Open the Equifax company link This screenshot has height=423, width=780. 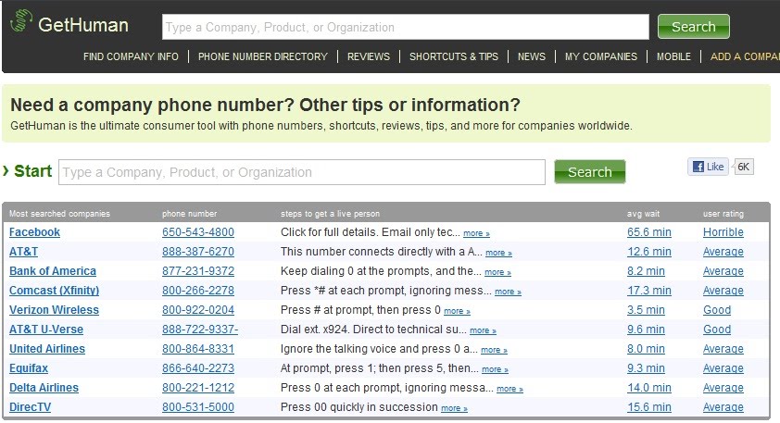[29, 368]
